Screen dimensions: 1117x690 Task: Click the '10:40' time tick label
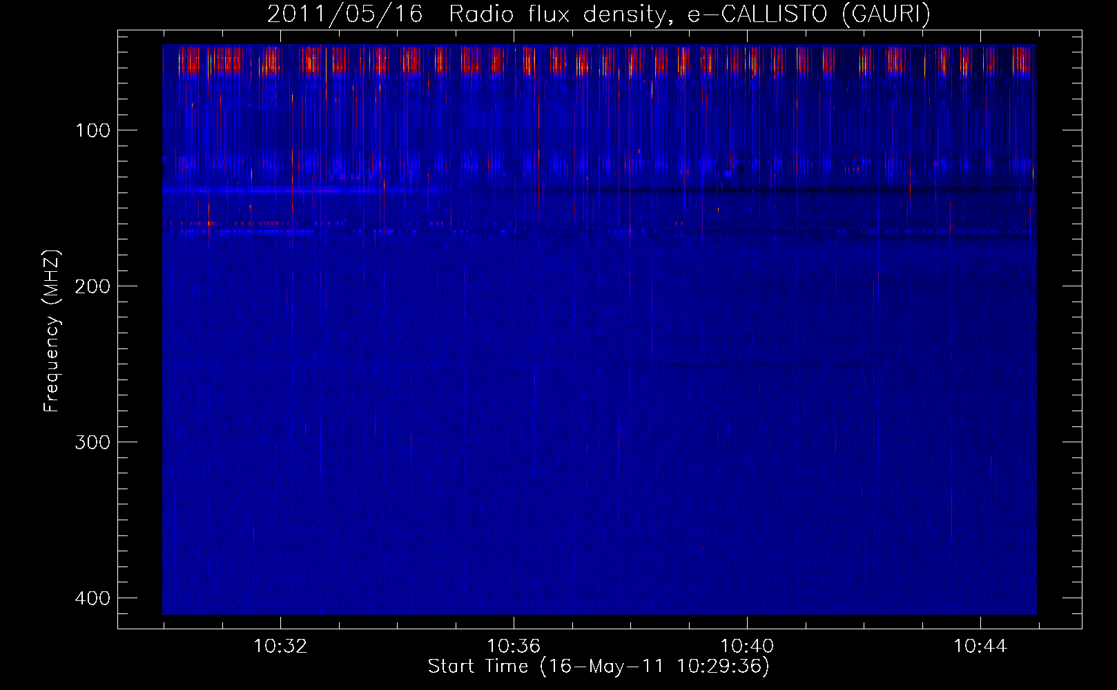(747, 647)
